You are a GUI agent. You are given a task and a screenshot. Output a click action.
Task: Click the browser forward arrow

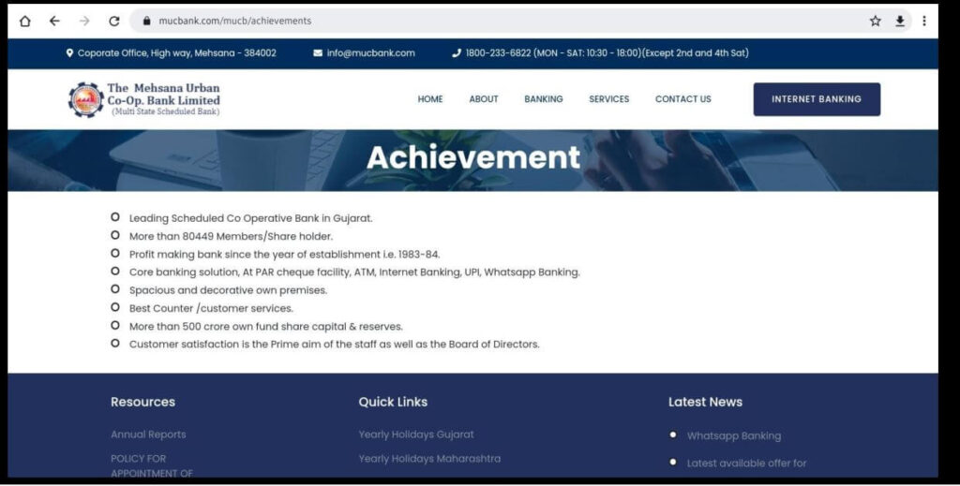point(84,21)
